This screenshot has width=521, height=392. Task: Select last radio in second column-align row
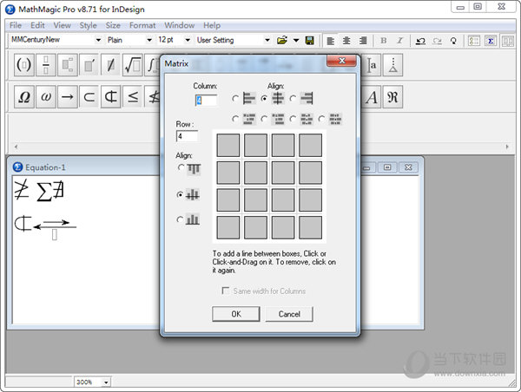tap(321, 119)
